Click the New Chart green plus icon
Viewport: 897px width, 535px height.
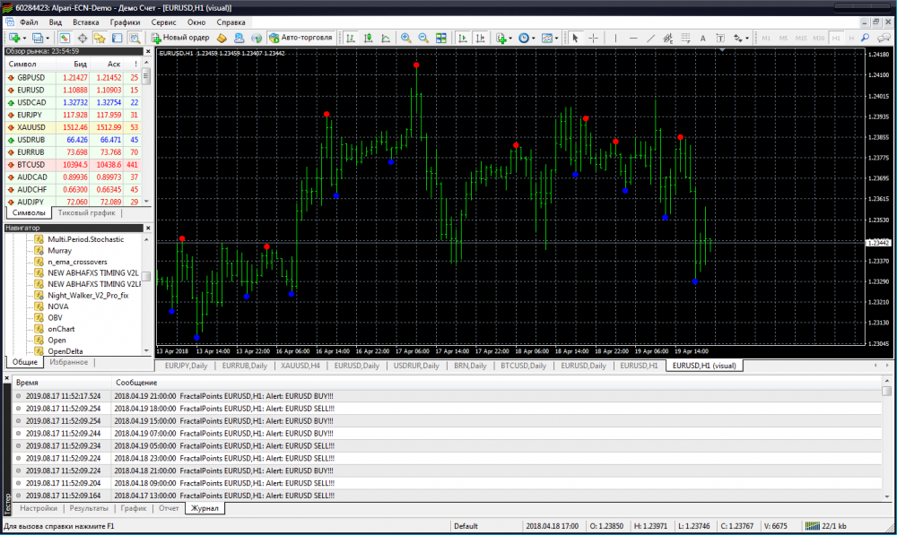pos(13,38)
